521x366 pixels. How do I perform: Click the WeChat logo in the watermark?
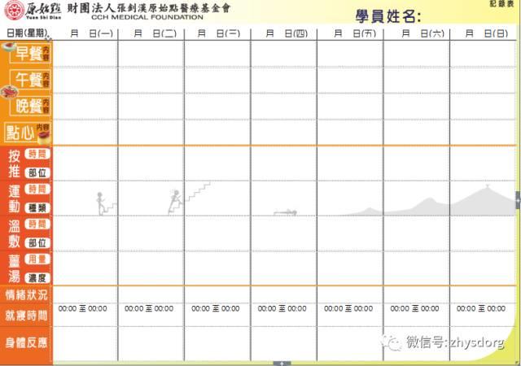pos(394,342)
